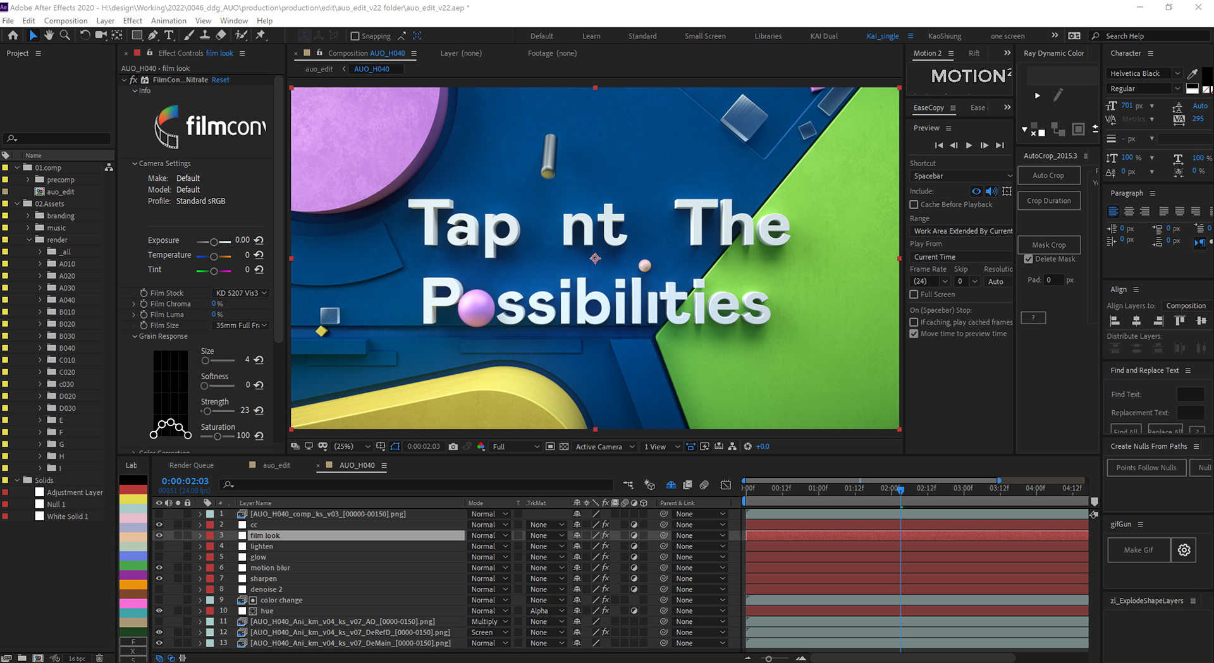1214x663 pixels.
Task: Select the Pen tool
Action: pyautogui.click(x=154, y=35)
